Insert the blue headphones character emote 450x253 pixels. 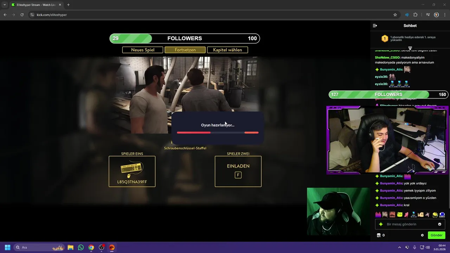click(x=442, y=214)
